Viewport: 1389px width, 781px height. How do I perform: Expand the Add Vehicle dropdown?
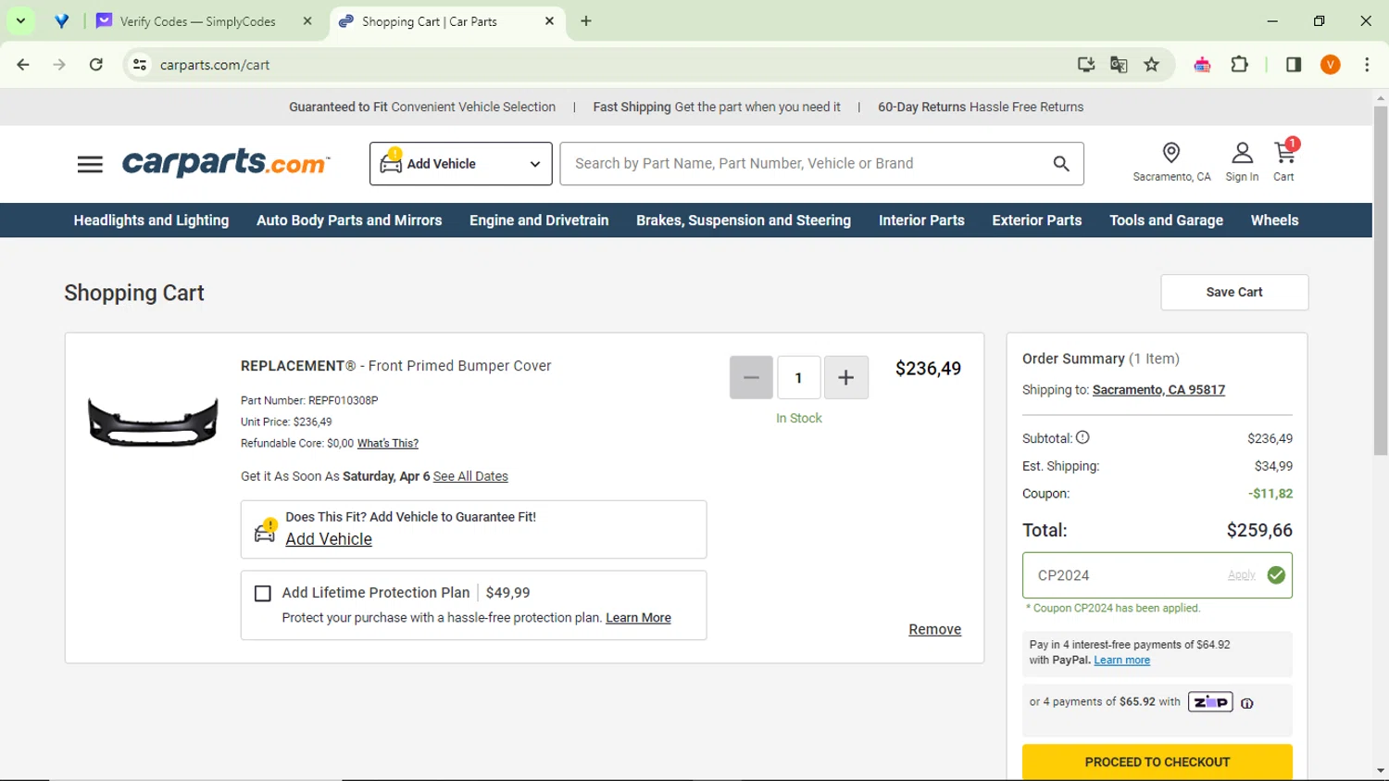pyautogui.click(x=461, y=164)
